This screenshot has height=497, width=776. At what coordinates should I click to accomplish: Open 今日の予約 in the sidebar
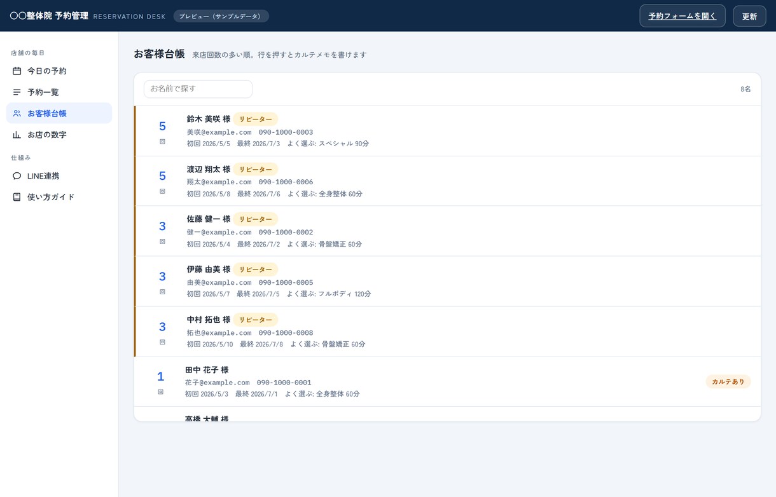click(x=59, y=71)
